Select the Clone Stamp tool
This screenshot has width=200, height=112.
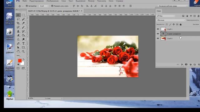(18, 31)
